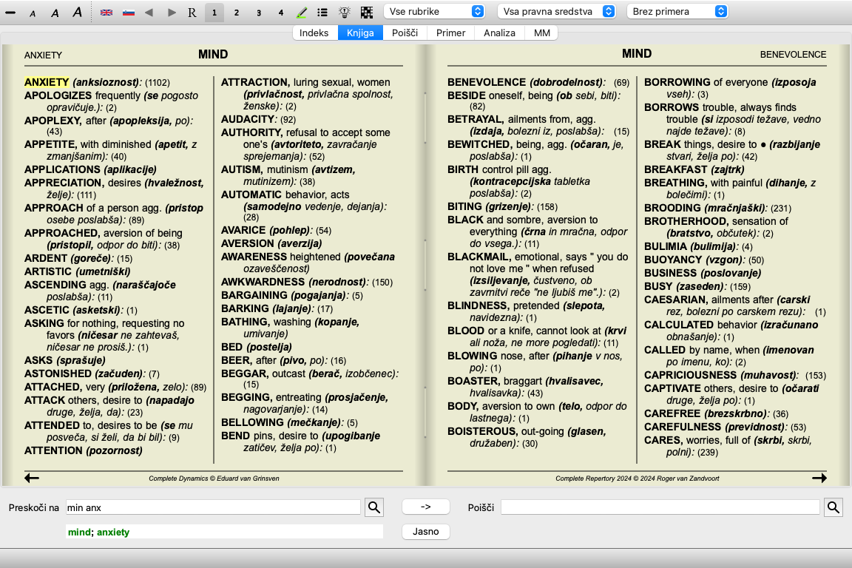The image size is (852, 568).
Task: Toggle remedy grade level 2 button
Action: [236, 13]
